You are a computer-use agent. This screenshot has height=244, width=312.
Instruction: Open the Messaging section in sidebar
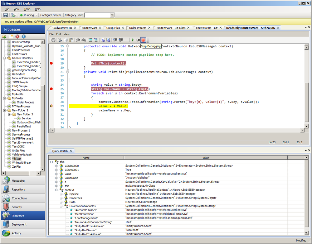23,181
